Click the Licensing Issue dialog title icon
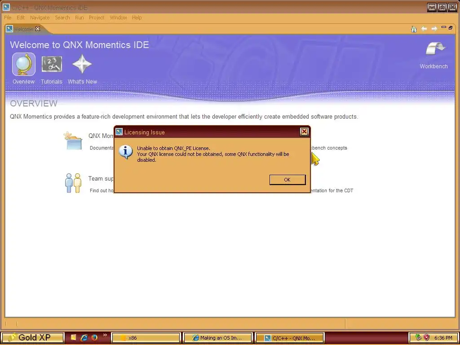Viewport: 460px width, 345px height. click(x=119, y=132)
